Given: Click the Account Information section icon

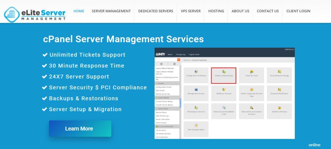Looking at the screenshot, I should [x=157, y=126].
